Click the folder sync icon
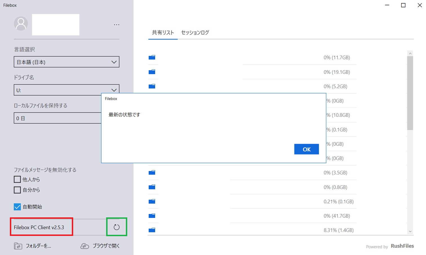This screenshot has height=255, width=426. point(18,246)
